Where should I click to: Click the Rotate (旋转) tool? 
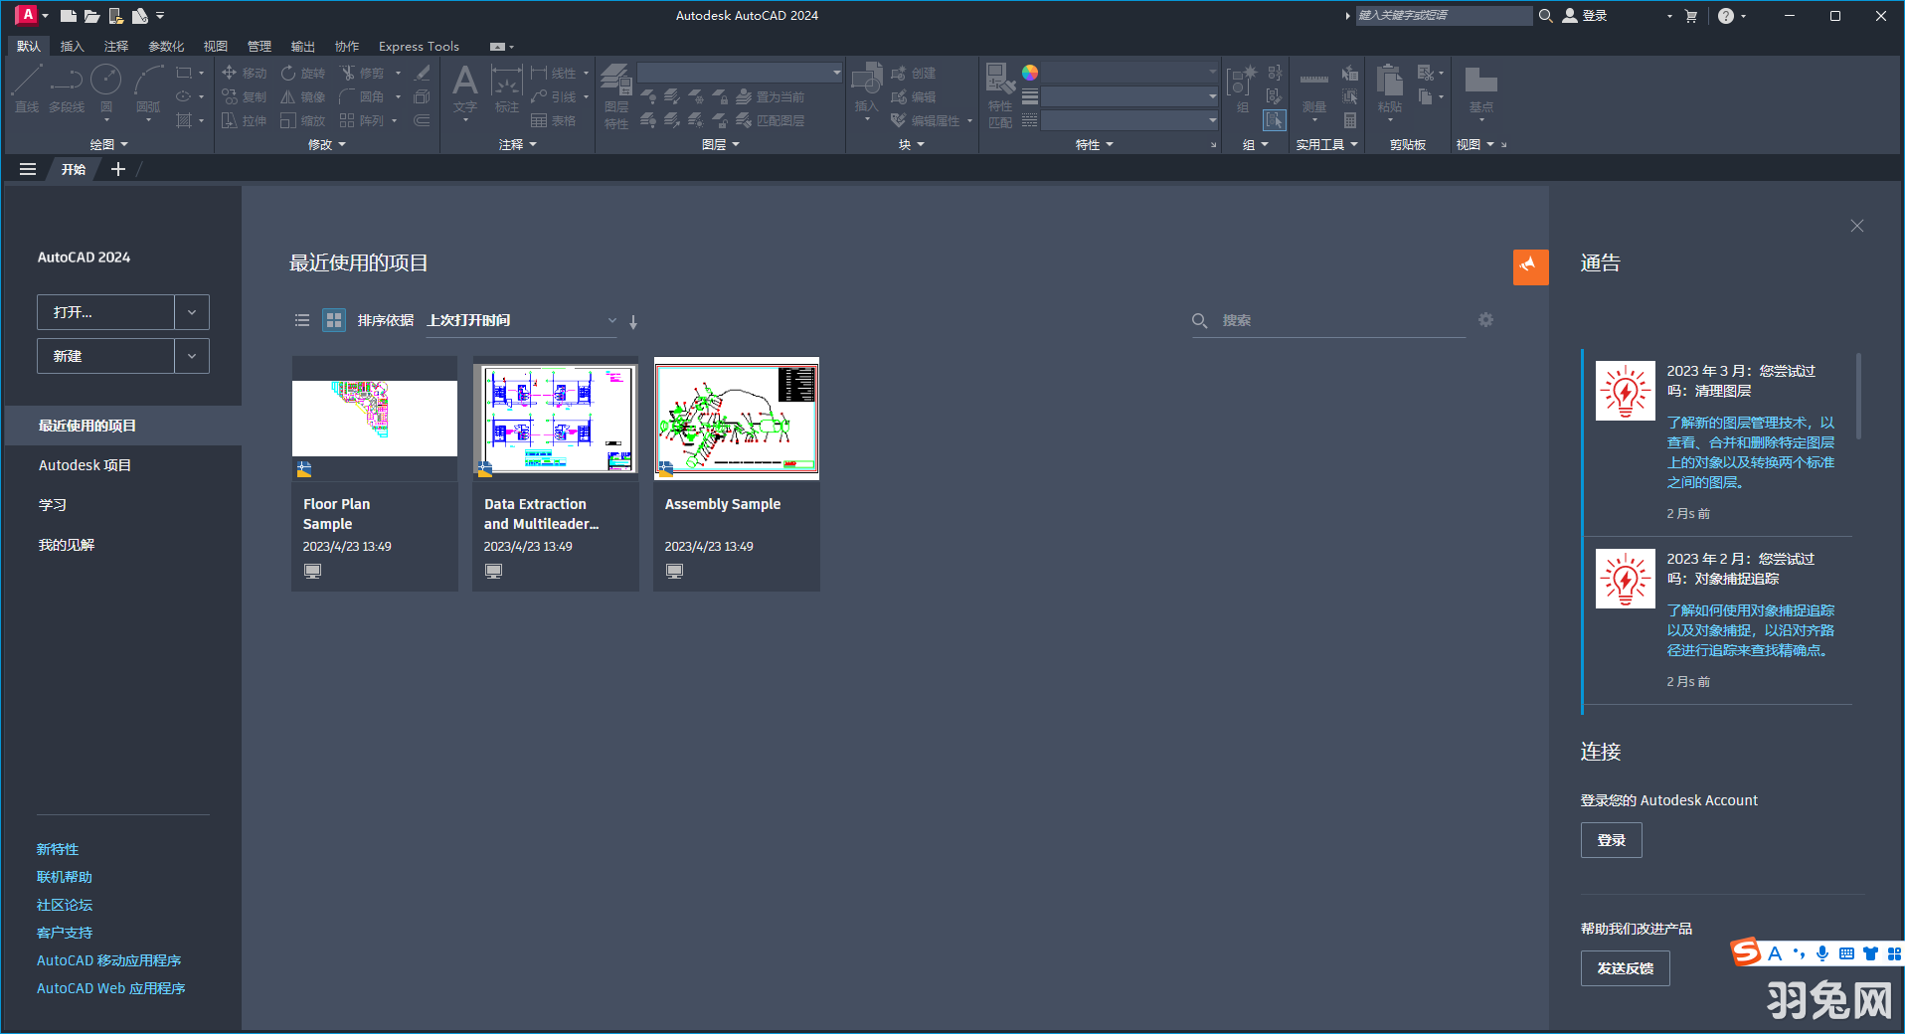coord(303,73)
